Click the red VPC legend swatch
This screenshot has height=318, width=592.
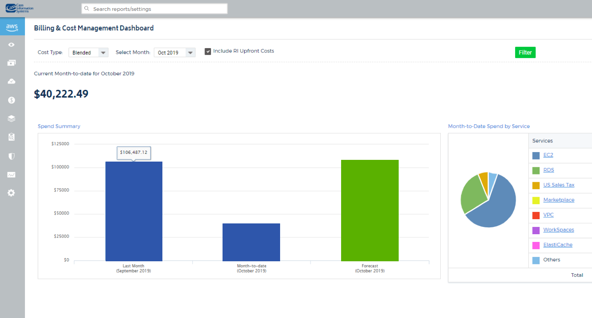(x=536, y=215)
